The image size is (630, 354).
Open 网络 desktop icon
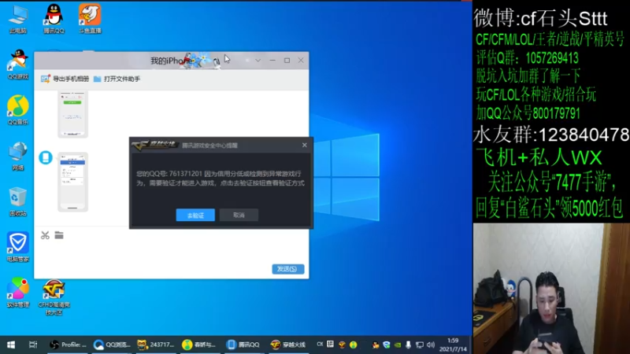pyautogui.click(x=17, y=156)
